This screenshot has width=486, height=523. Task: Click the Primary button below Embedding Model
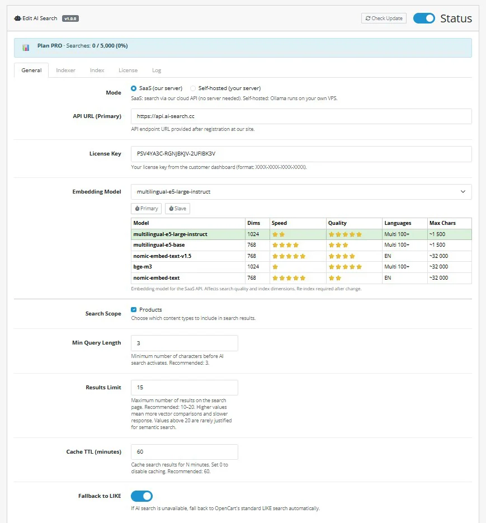(x=146, y=208)
